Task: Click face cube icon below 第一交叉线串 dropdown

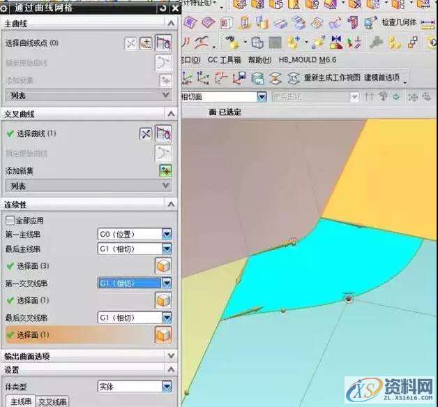Action: click(x=163, y=300)
